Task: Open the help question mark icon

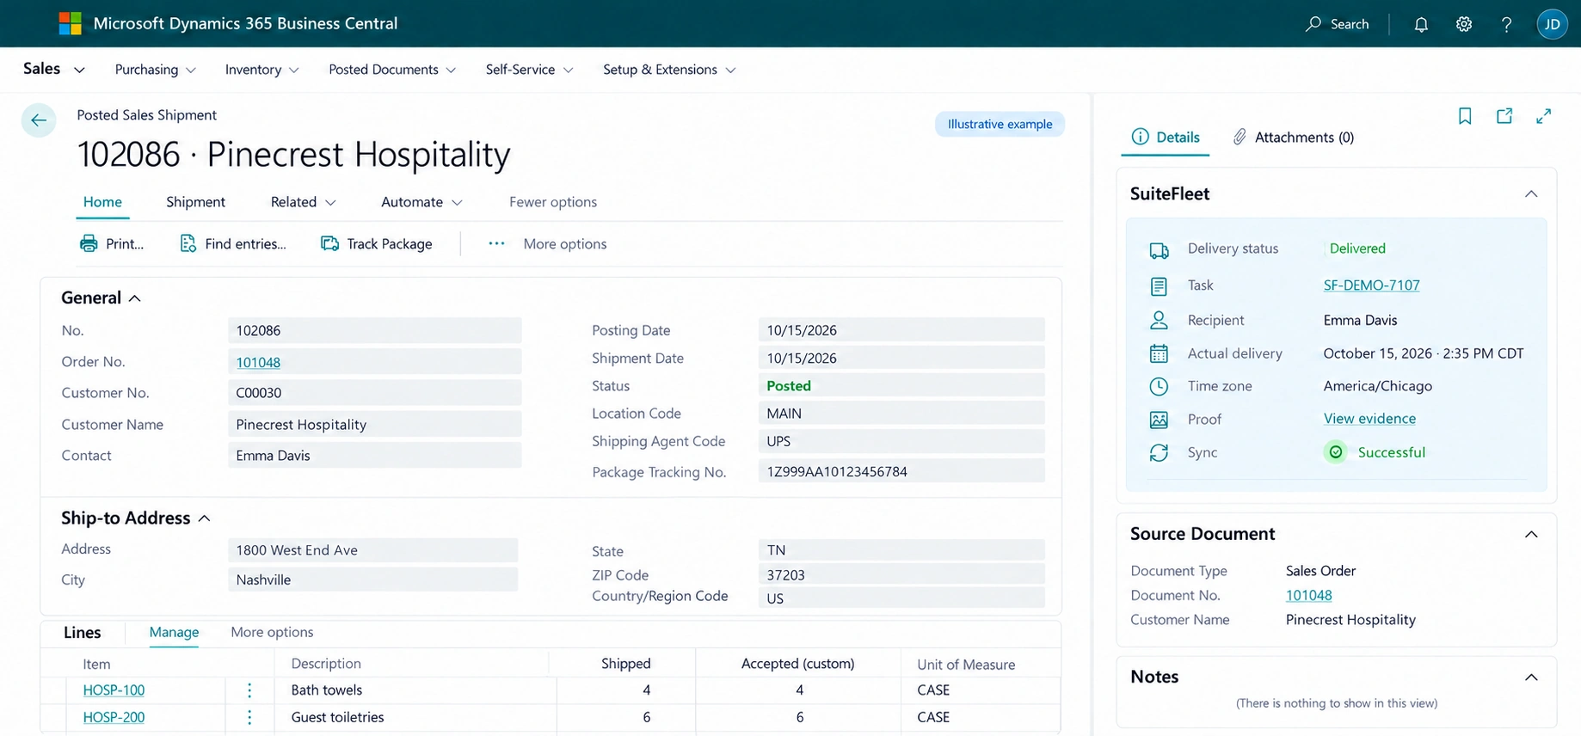Action: (1506, 24)
